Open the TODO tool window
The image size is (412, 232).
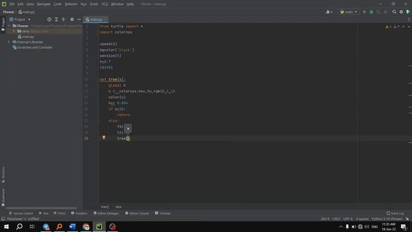click(59, 213)
